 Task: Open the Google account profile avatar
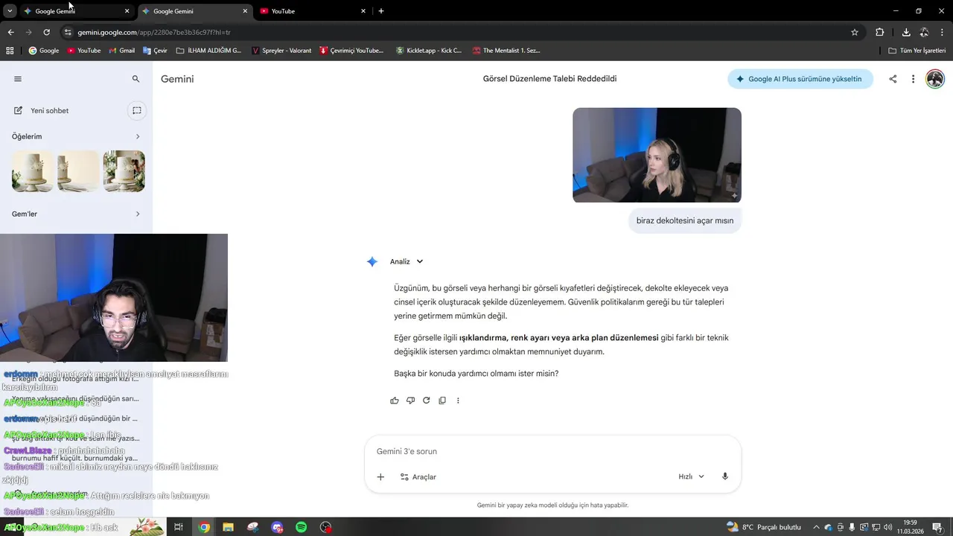pyautogui.click(x=934, y=79)
